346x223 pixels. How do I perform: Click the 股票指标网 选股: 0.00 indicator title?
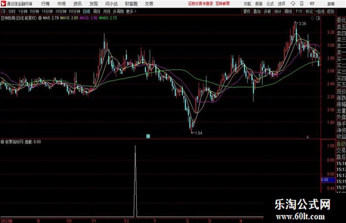click(23, 142)
